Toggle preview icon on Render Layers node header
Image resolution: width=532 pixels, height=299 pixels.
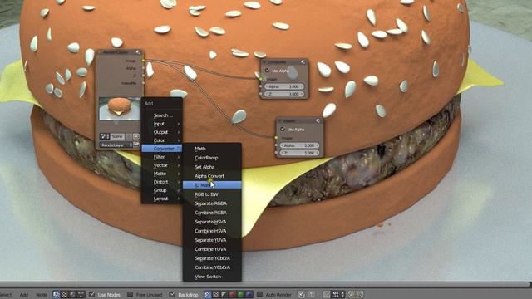138,52
